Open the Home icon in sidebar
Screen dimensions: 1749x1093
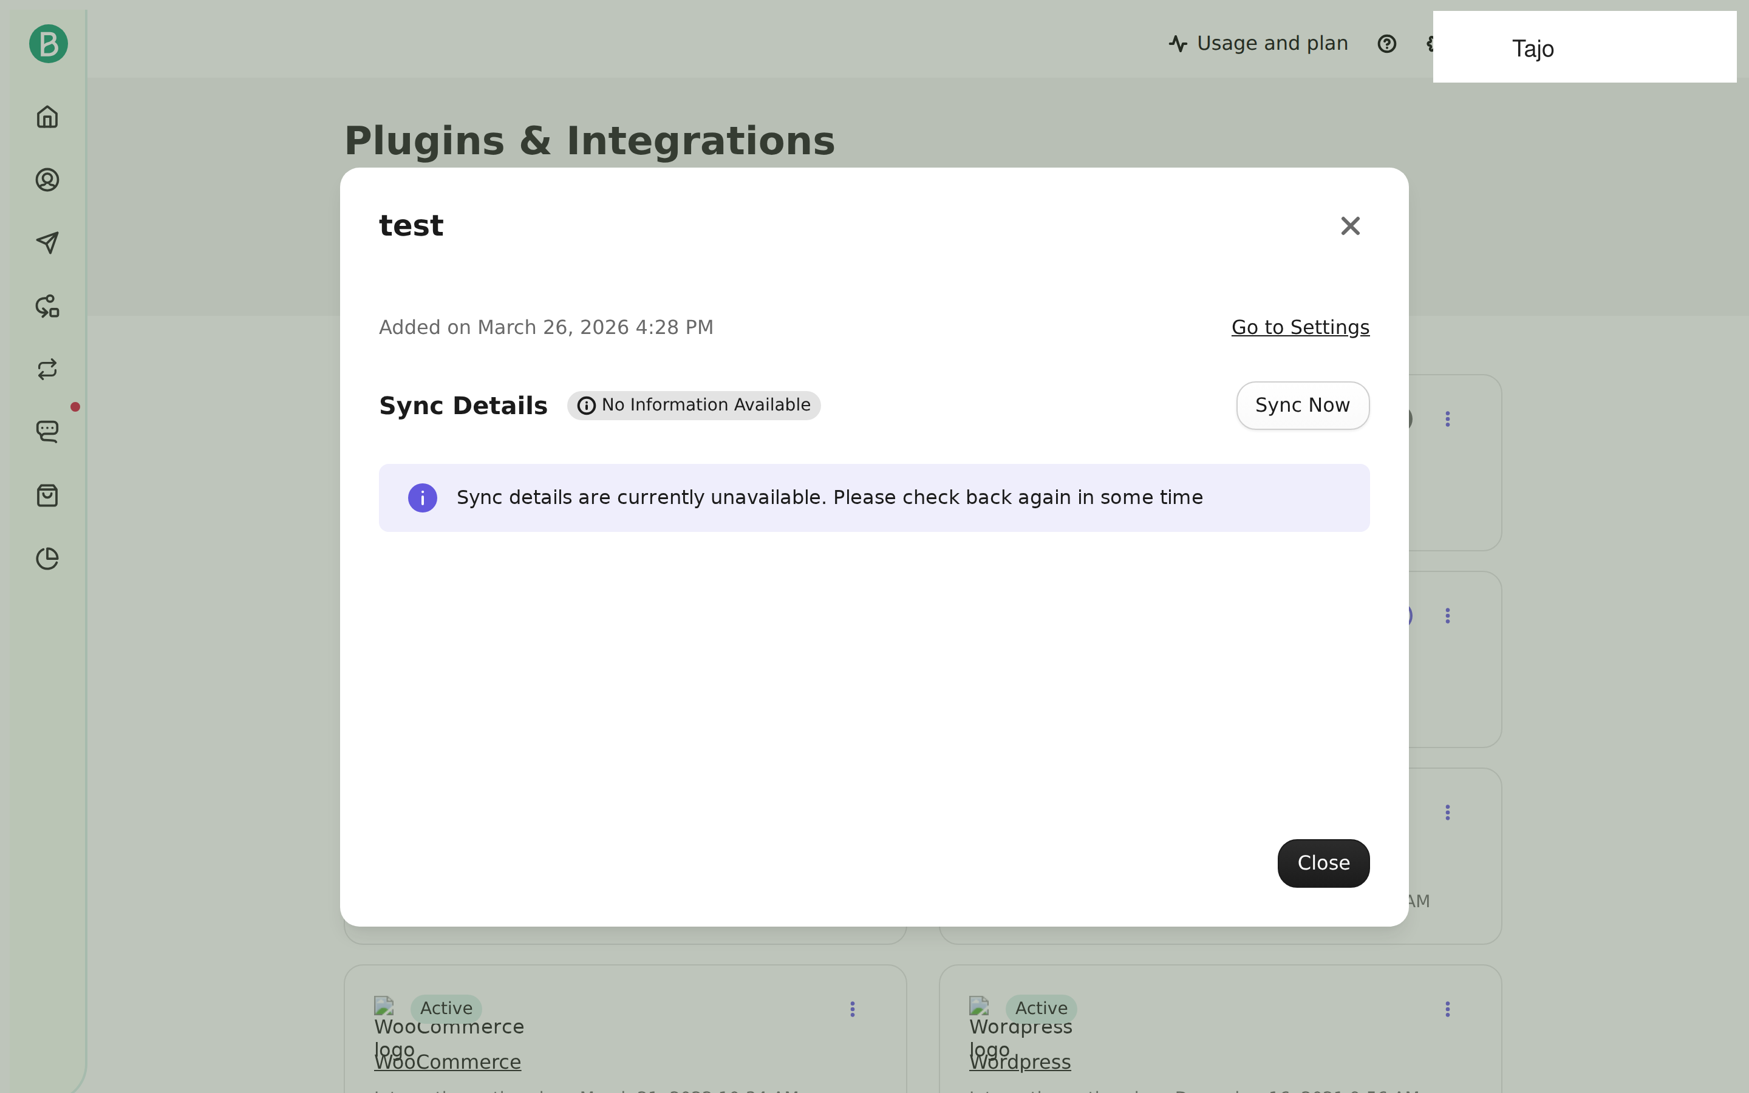[x=47, y=117]
